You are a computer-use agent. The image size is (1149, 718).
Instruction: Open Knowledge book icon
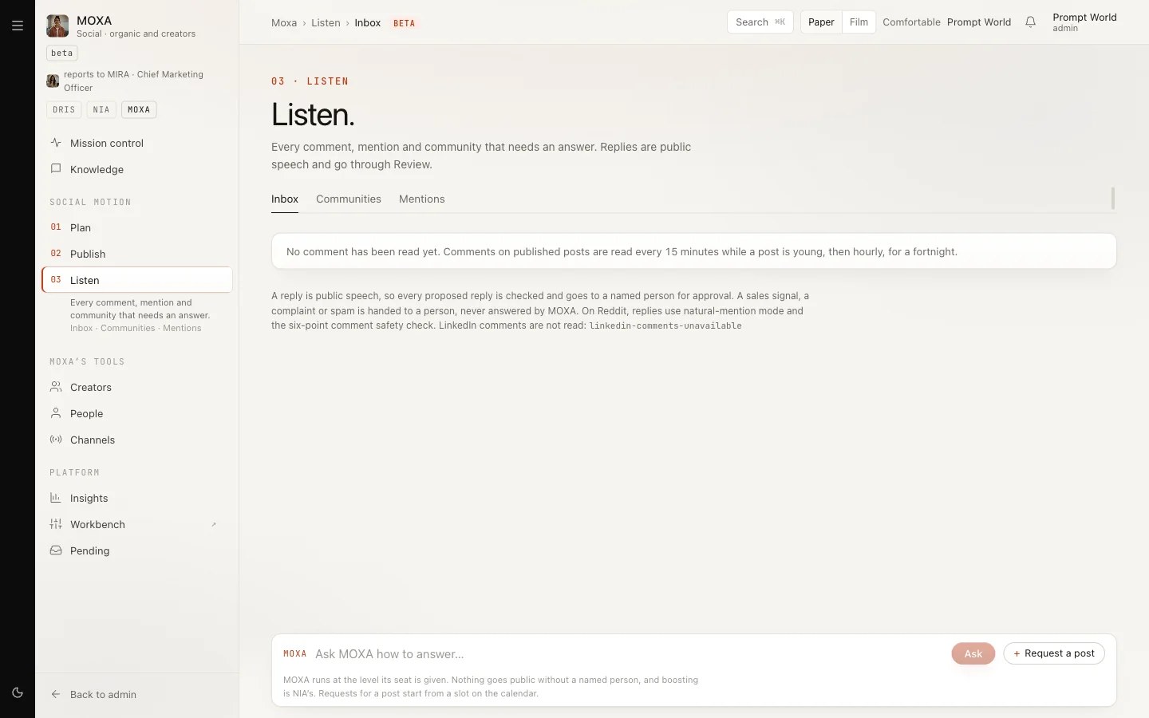(x=56, y=169)
